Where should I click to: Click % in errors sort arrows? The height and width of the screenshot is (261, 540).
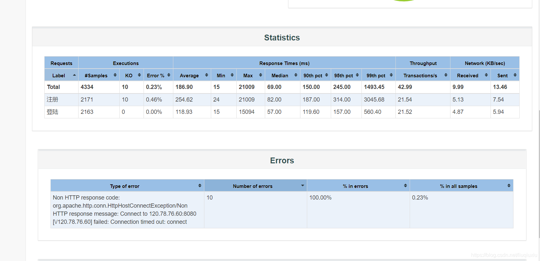click(405, 186)
